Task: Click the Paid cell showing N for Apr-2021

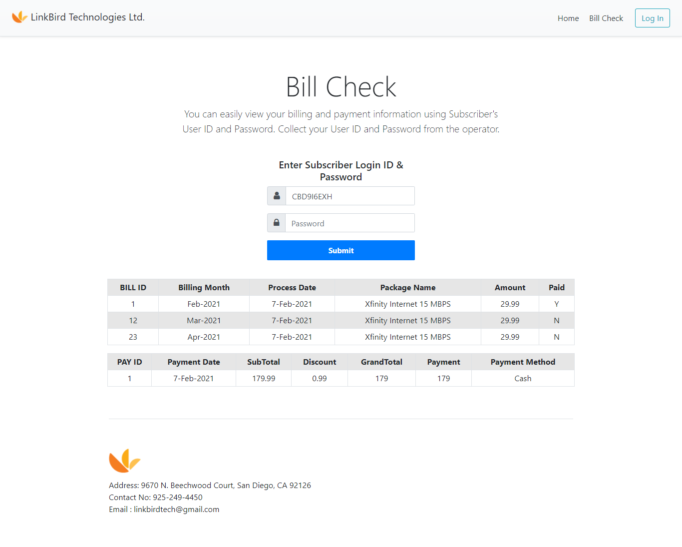Action: (x=556, y=337)
